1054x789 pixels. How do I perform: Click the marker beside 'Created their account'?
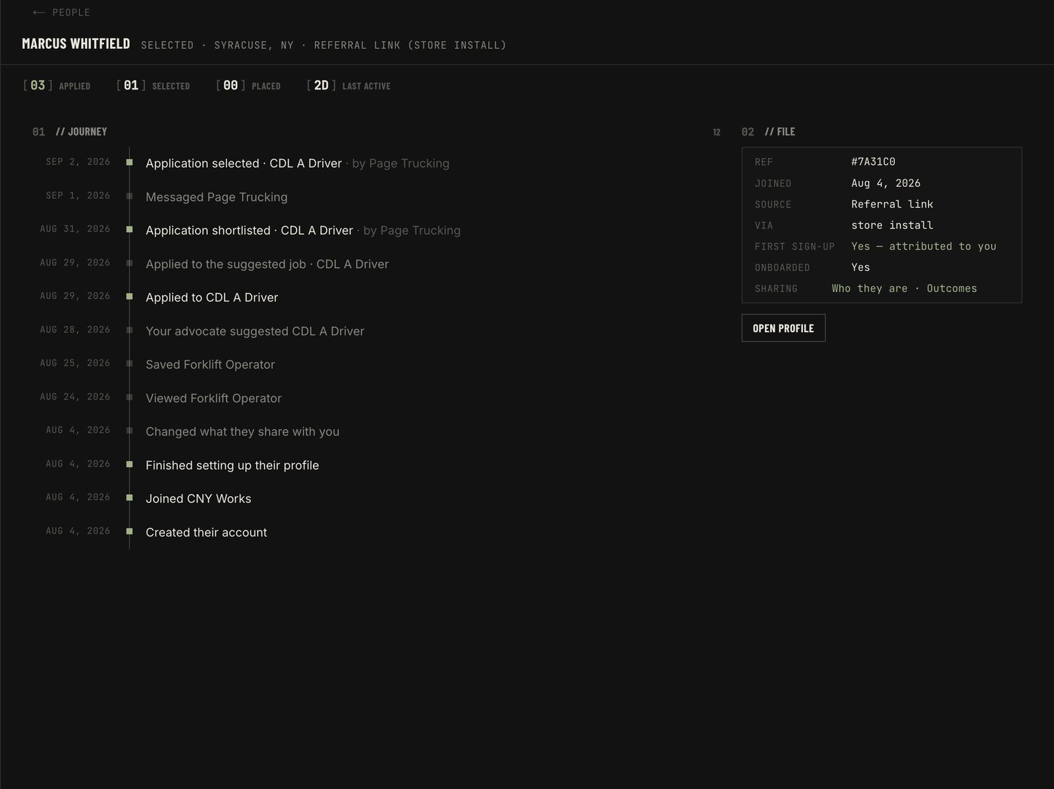click(130, 531)
